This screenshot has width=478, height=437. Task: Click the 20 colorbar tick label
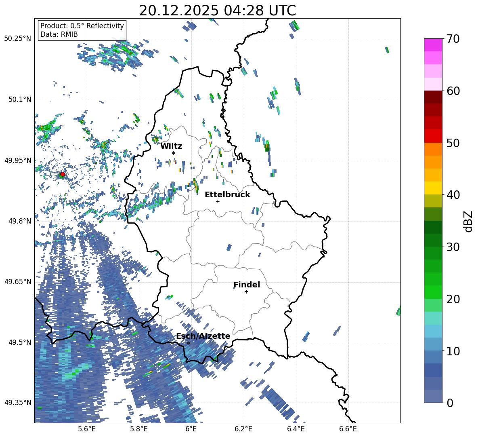[x=453, y=299]
